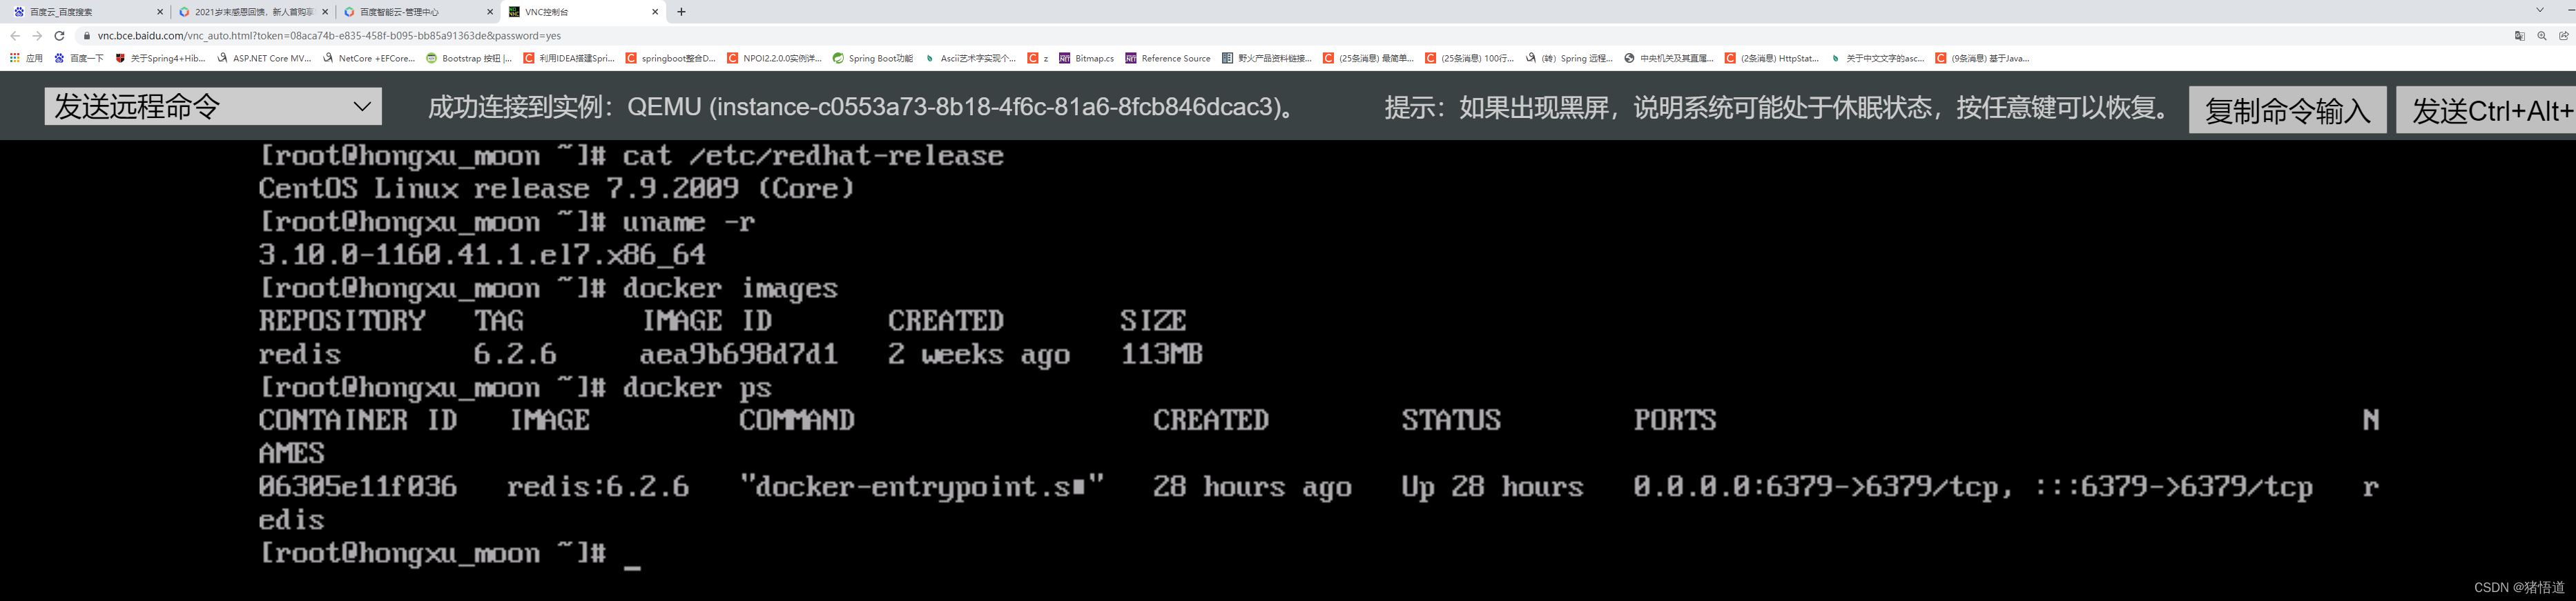Viewport: 2576px width, 601px height.
Task: Click the 'CentOS Linux release 7.9.2009 (Core)' line
Action: 557,188
